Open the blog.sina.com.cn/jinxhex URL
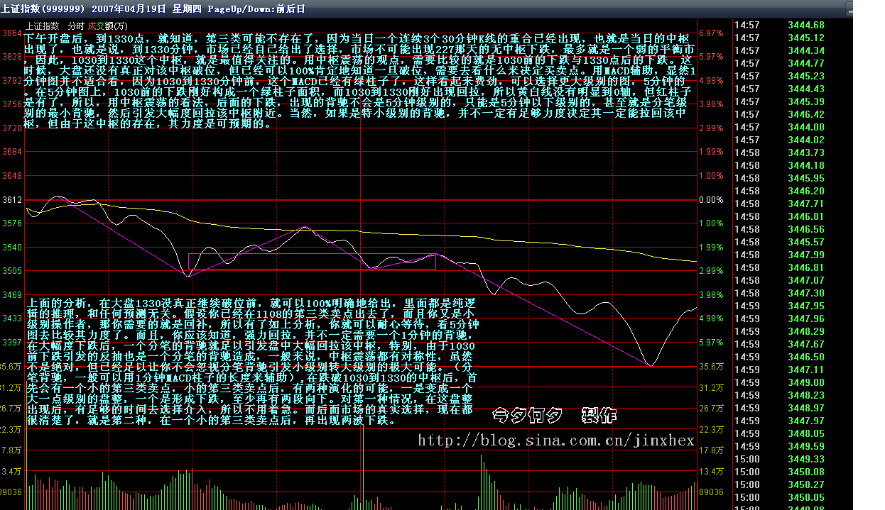885x510 pixels. (x=555, y=440)
